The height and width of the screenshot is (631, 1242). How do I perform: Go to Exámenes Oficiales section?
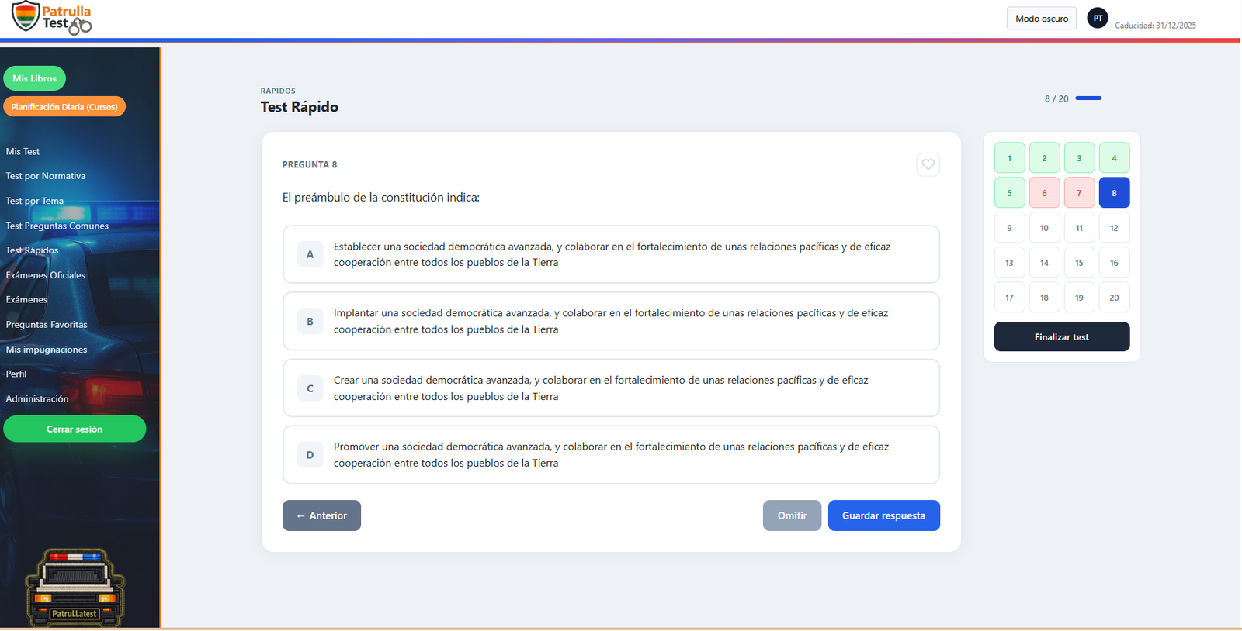[x=46, y=275]
